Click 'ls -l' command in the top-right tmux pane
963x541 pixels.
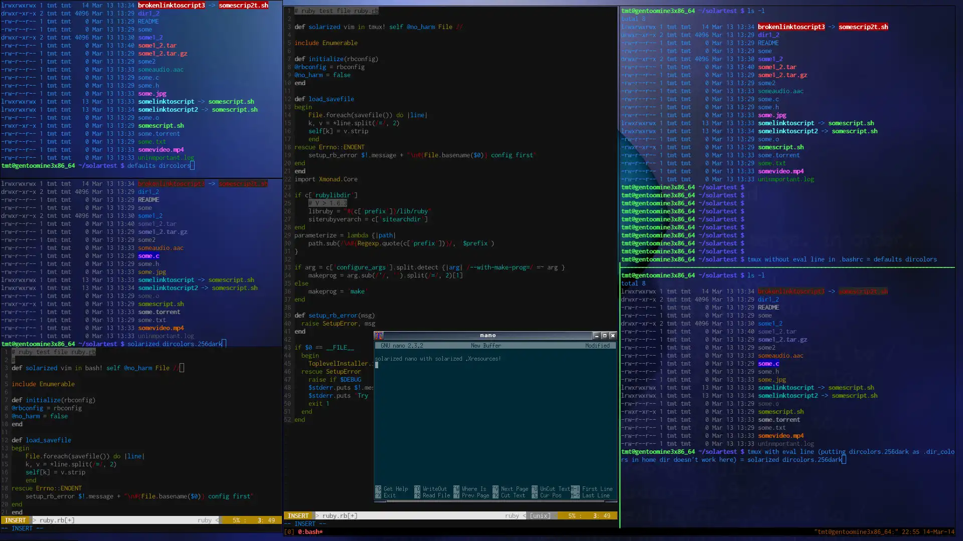point(756,11)
